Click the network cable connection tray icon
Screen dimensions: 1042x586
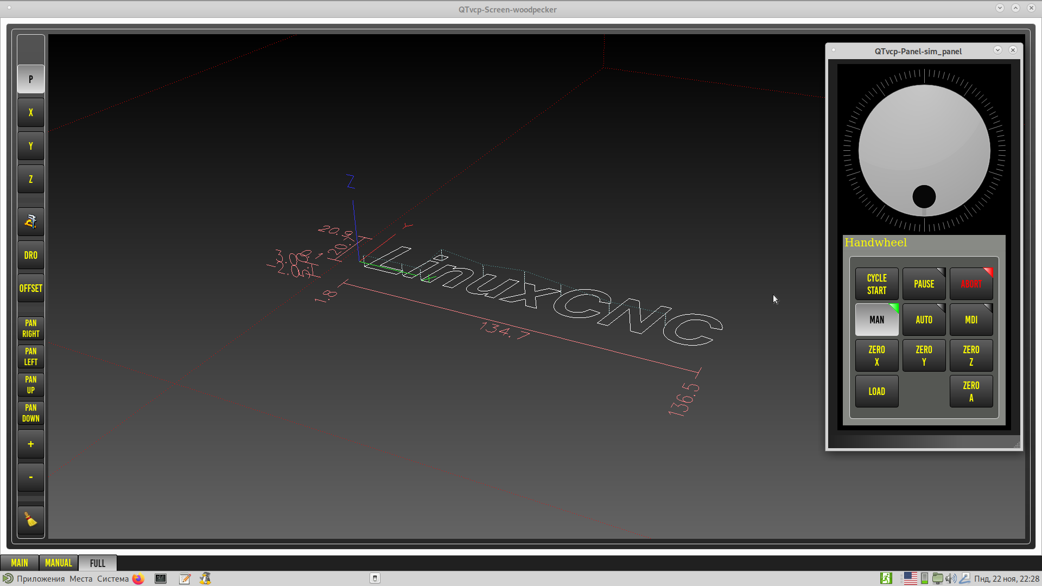pyautogui.click(x=964, y=578)
